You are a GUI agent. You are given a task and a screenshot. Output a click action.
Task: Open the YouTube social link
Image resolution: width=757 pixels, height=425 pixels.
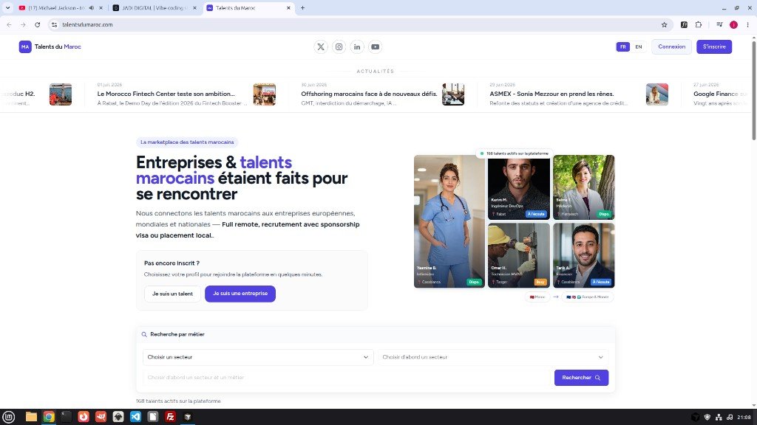375,46
